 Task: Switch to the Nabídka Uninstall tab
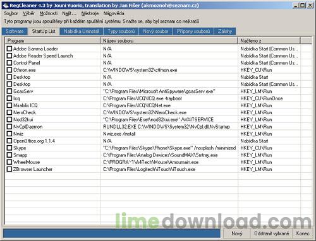click(82, 32)
